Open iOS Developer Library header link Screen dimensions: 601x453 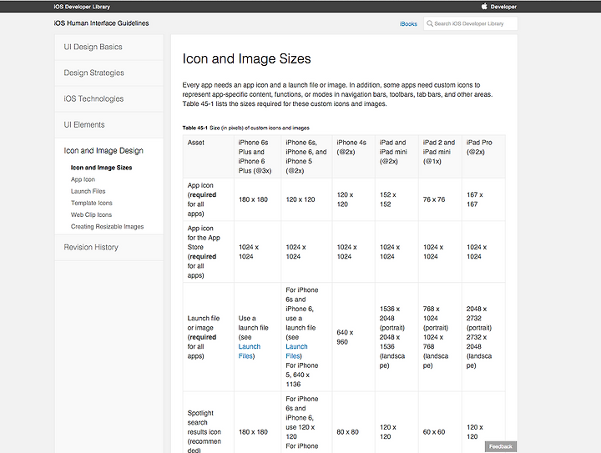(82, 7)
